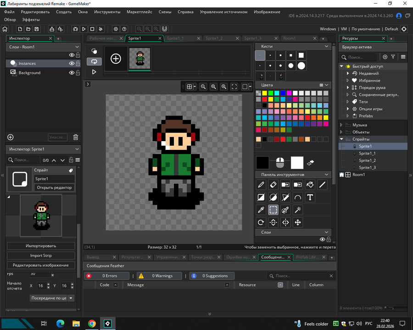Select the Color Picker eyedropper tool
This screenshot has width=413, height=330.
[261, 210]
